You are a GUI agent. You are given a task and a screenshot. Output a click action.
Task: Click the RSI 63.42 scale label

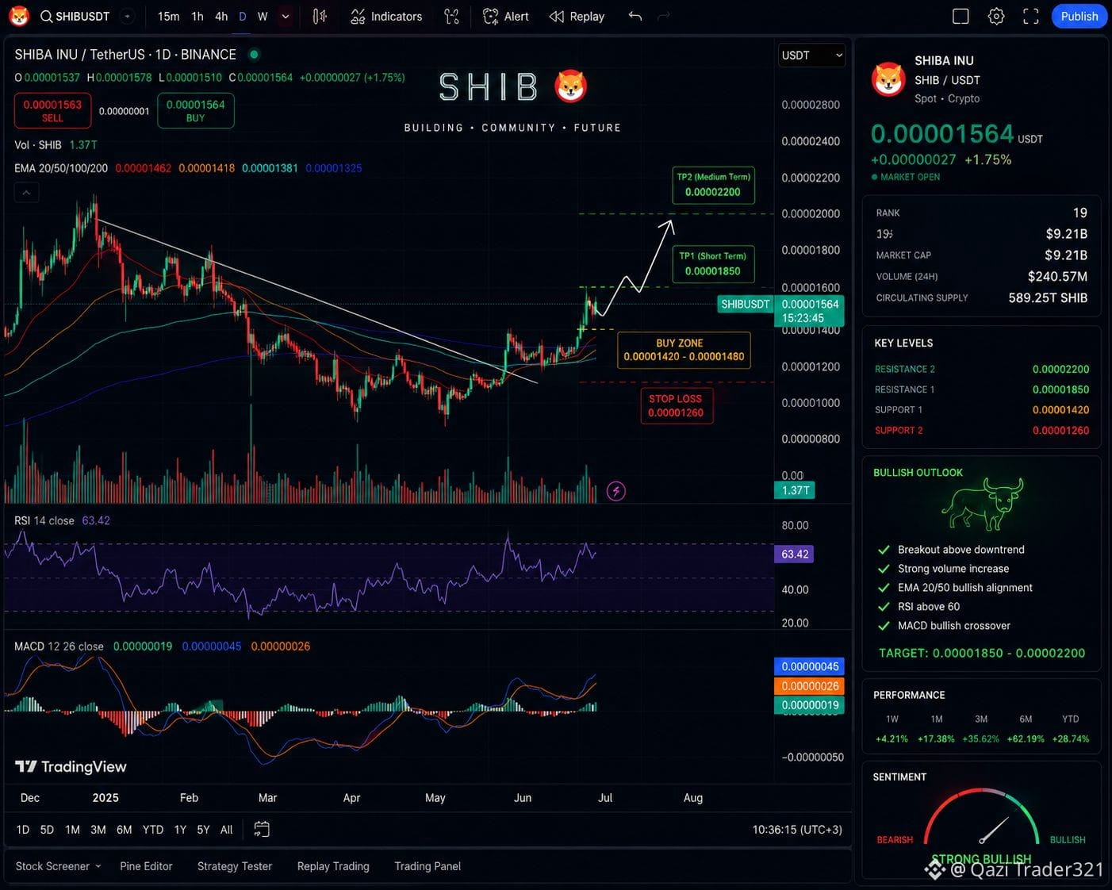click(x=794, y=554)
